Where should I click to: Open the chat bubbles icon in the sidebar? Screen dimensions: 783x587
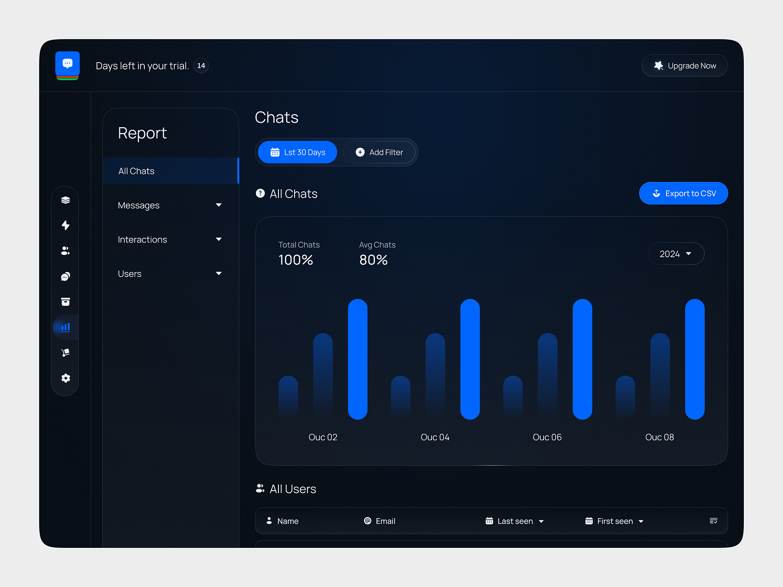65,276
